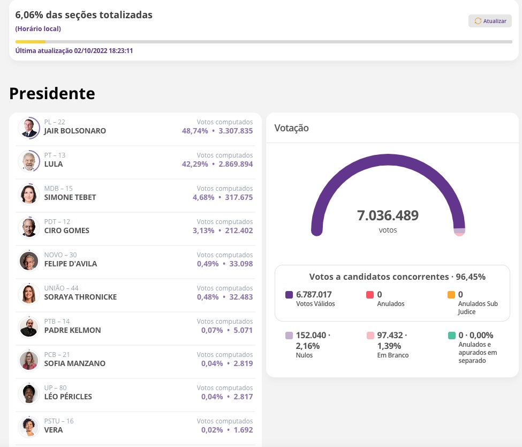This screenshot has height=447, width=522.
Task: Click the orange Anulados Sub Judice swatch
Action: point(451,295)
